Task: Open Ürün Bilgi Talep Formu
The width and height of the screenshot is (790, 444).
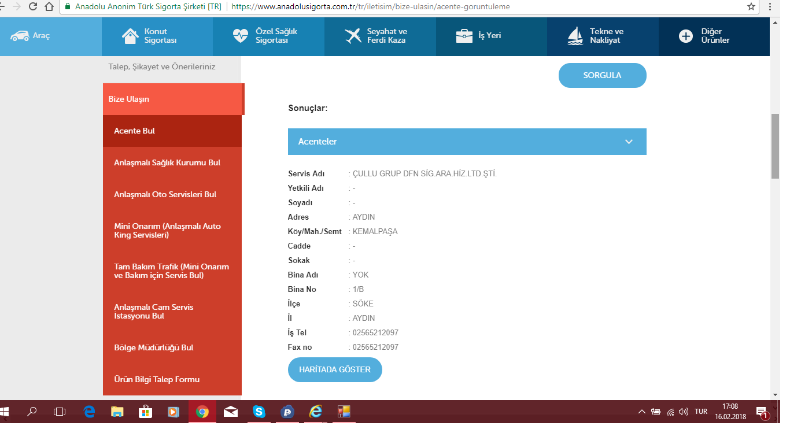Action: point(172,379)
